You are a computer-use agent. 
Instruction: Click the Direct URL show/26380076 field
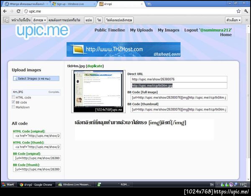[x=179, y=79]
